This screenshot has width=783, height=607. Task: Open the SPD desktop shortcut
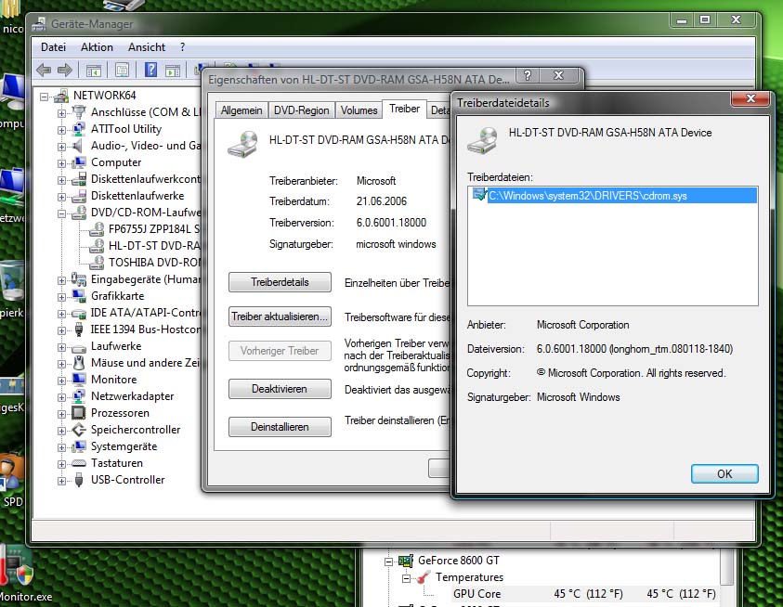point(12,480)
